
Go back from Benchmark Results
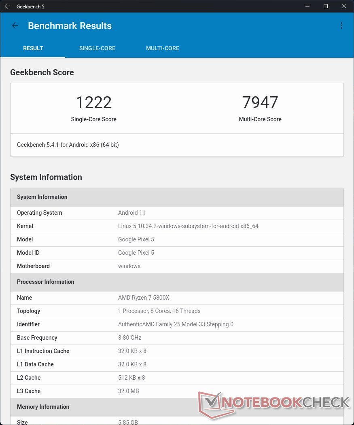tap(15, 26)
